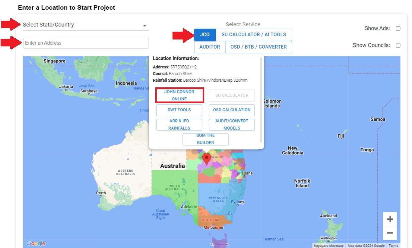This screenshot has width=412, height=248.
Task: Open ARR & IFD RAINFALLS button
Action: [x=179, y=124]
